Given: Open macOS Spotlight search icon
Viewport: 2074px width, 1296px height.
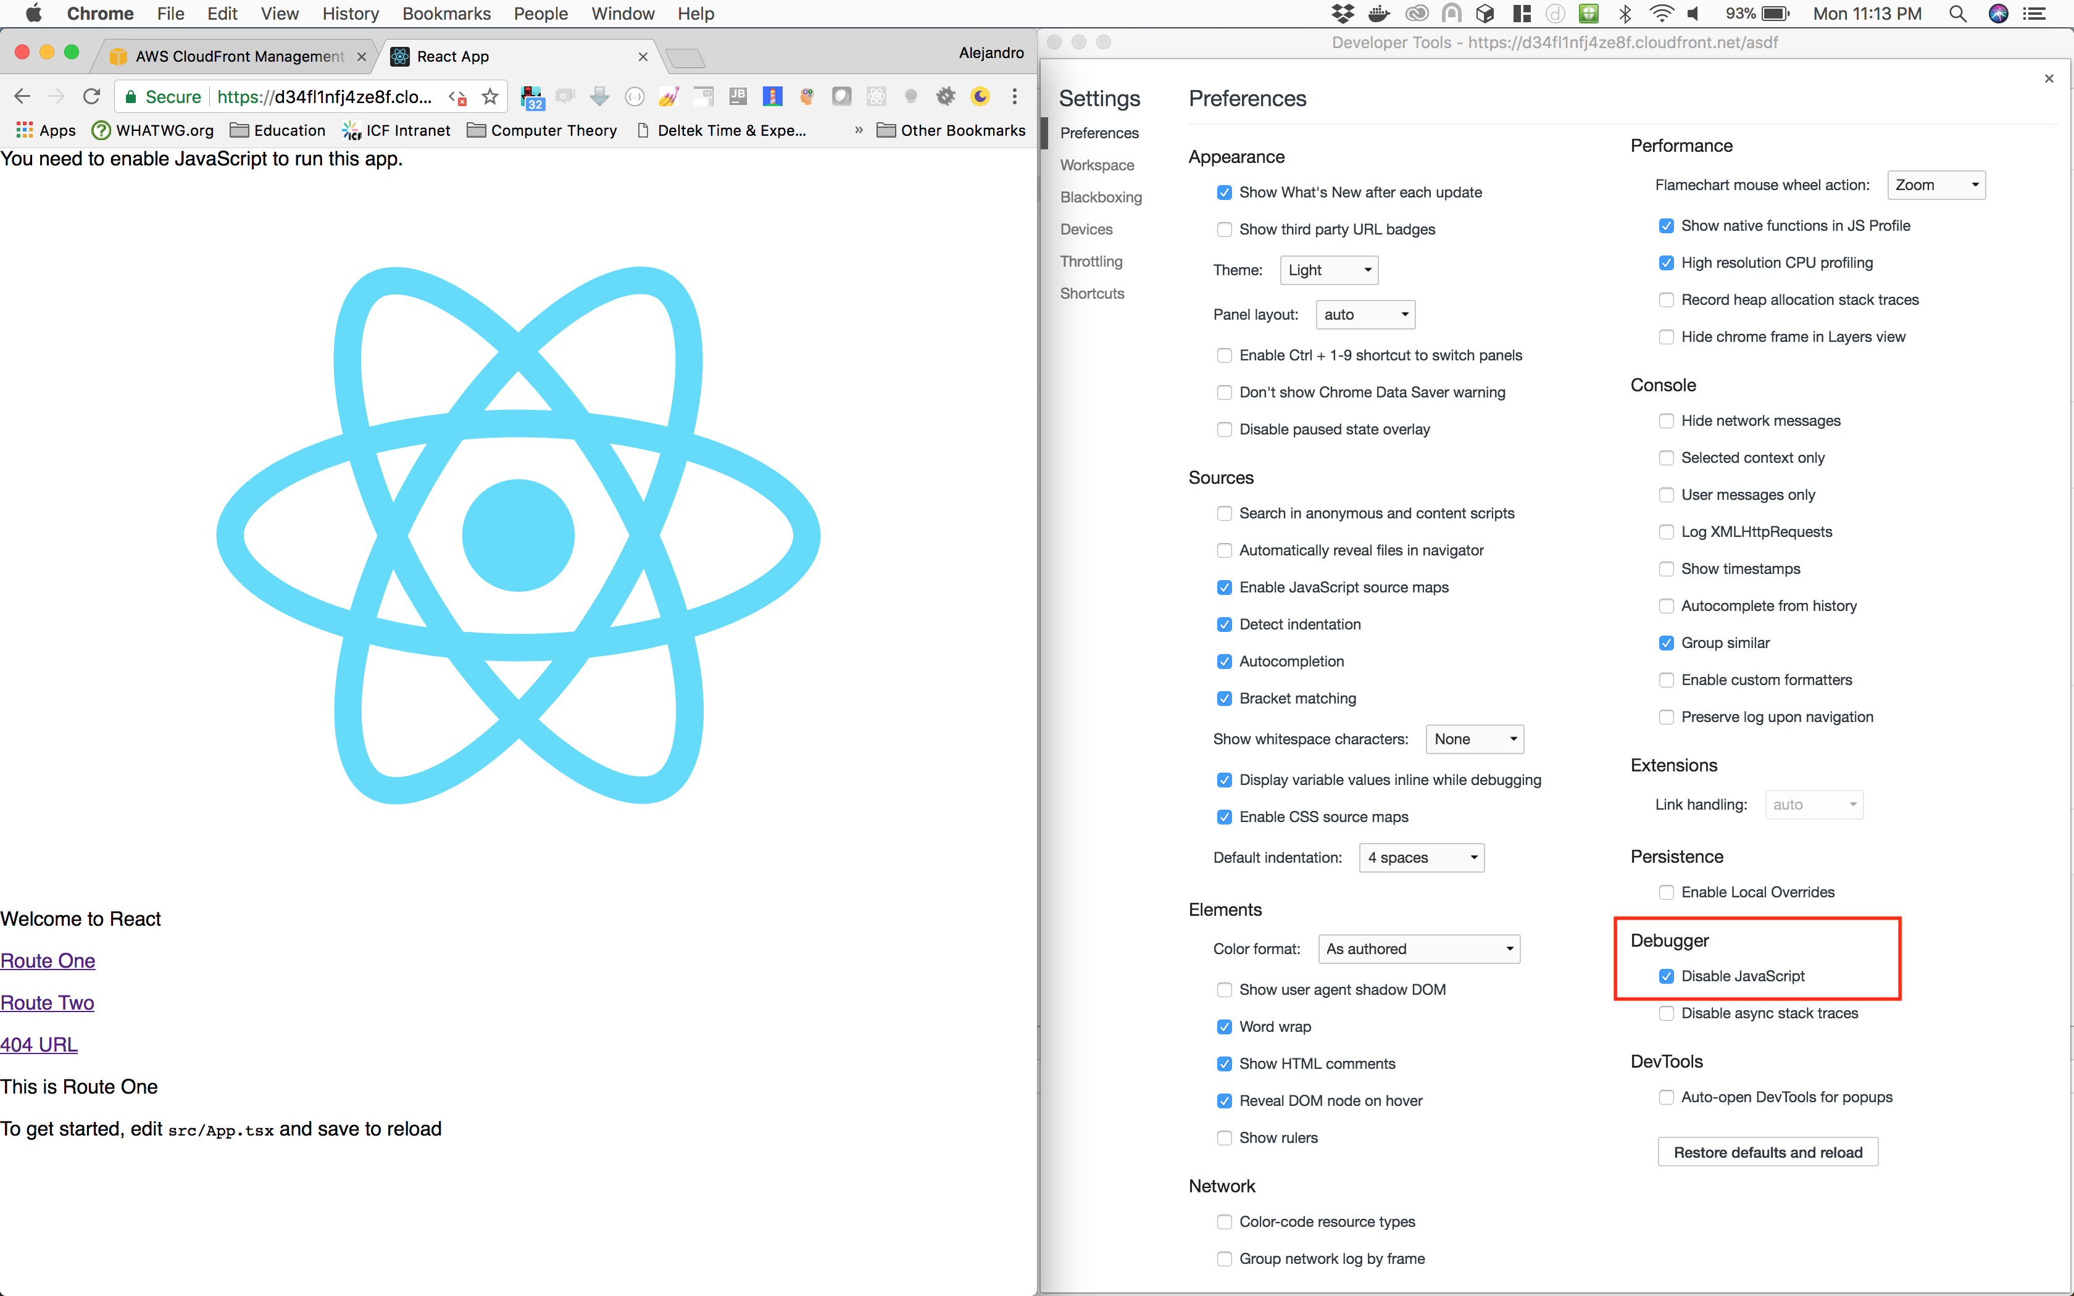Looking at the screenshot, I should 1957,14.
